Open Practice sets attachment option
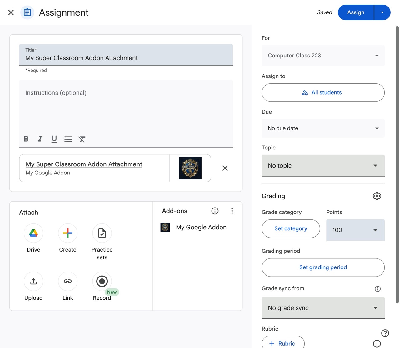The width and height of the screenshot is (400, 348). [x=102, y=233]
